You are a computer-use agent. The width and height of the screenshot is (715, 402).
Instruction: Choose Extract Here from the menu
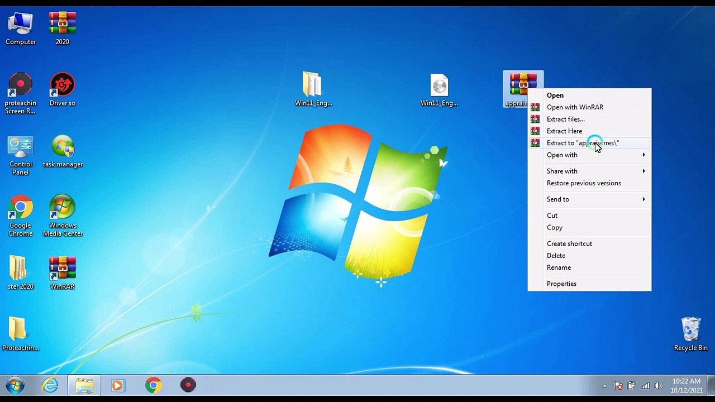(589, 131)
